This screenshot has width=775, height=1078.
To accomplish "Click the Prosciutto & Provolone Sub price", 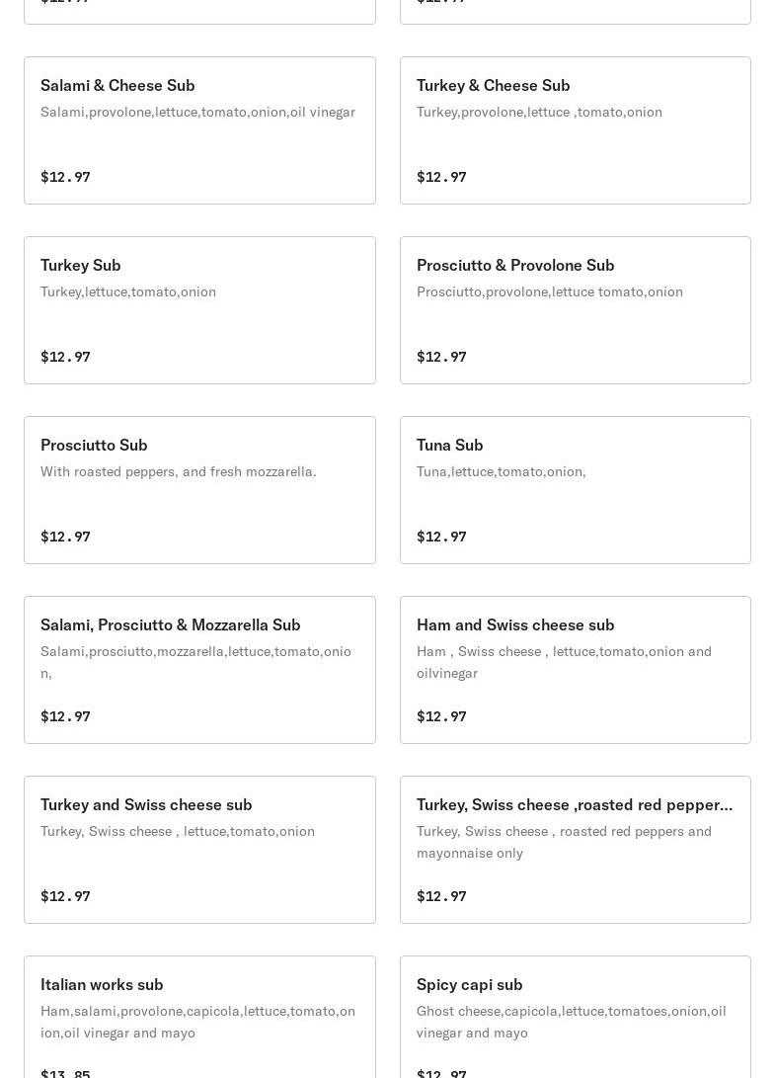I will click(x=441, y=357).
